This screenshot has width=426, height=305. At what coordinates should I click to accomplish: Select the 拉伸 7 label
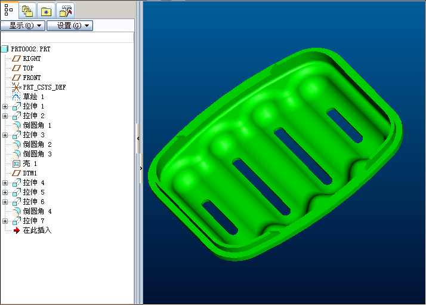(x=33, y=221)
